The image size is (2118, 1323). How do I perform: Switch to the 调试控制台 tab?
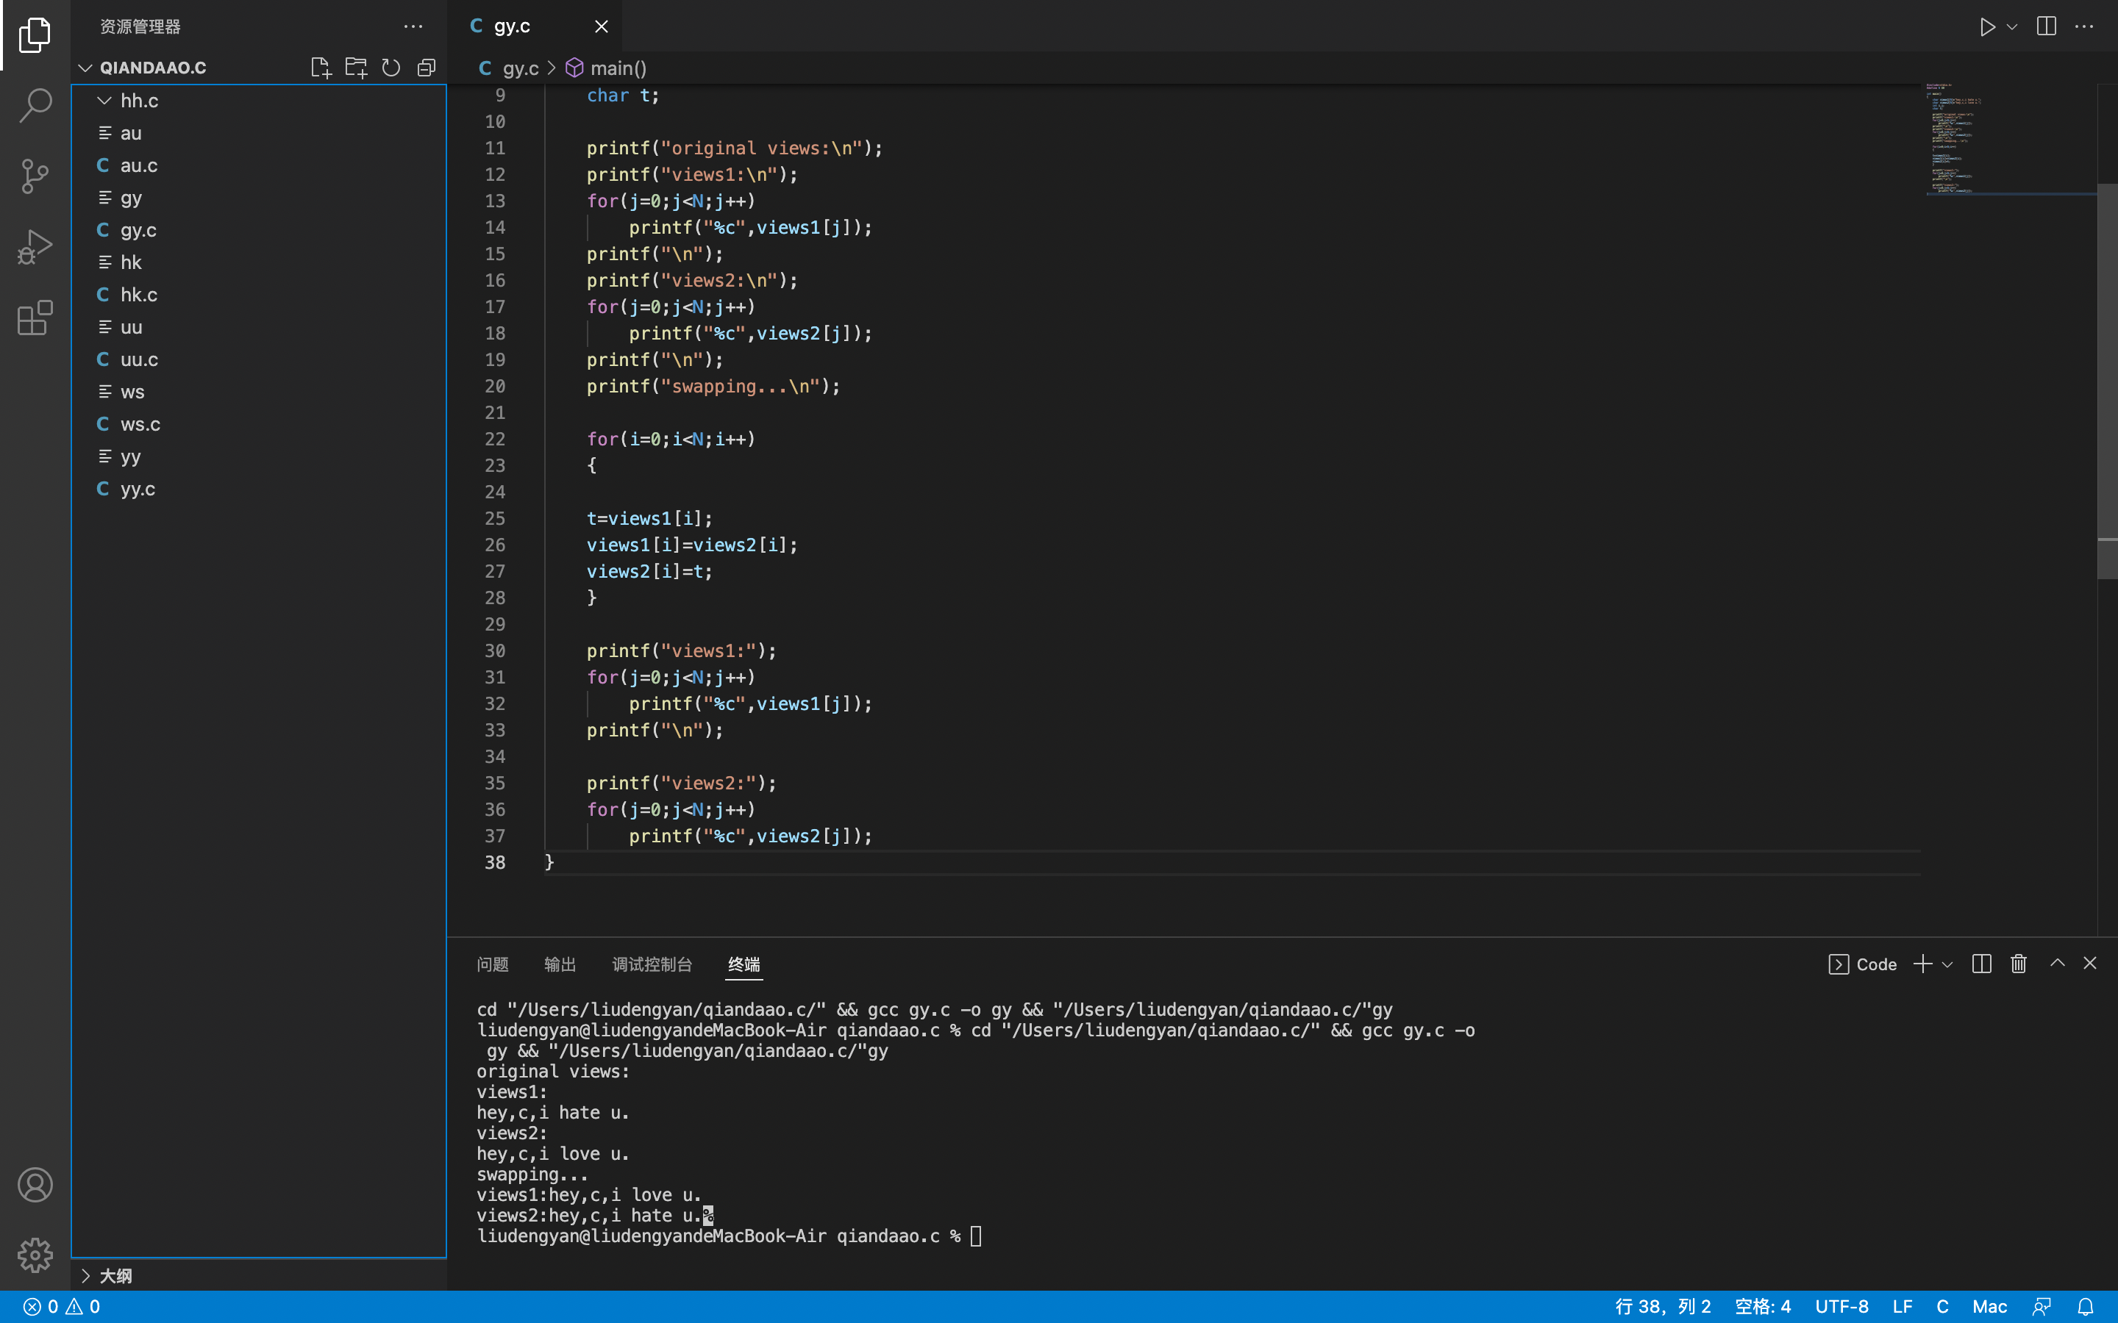(x=652, y=964)
